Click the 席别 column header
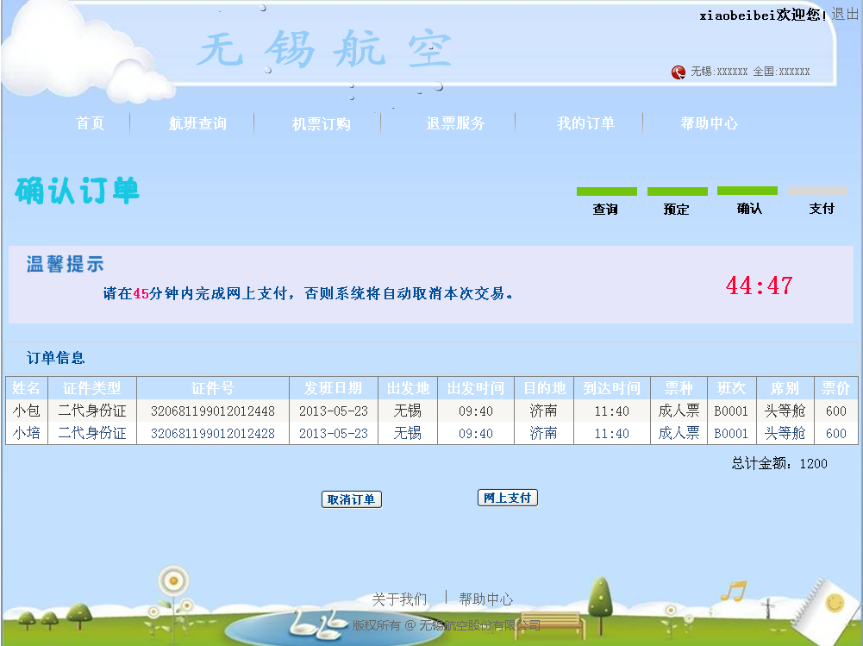The width and height of the screenshot is (863, 646). pos(785,388)
